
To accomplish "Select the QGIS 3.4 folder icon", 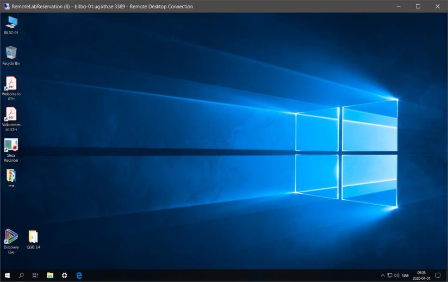I will click(x=33, y=237).
